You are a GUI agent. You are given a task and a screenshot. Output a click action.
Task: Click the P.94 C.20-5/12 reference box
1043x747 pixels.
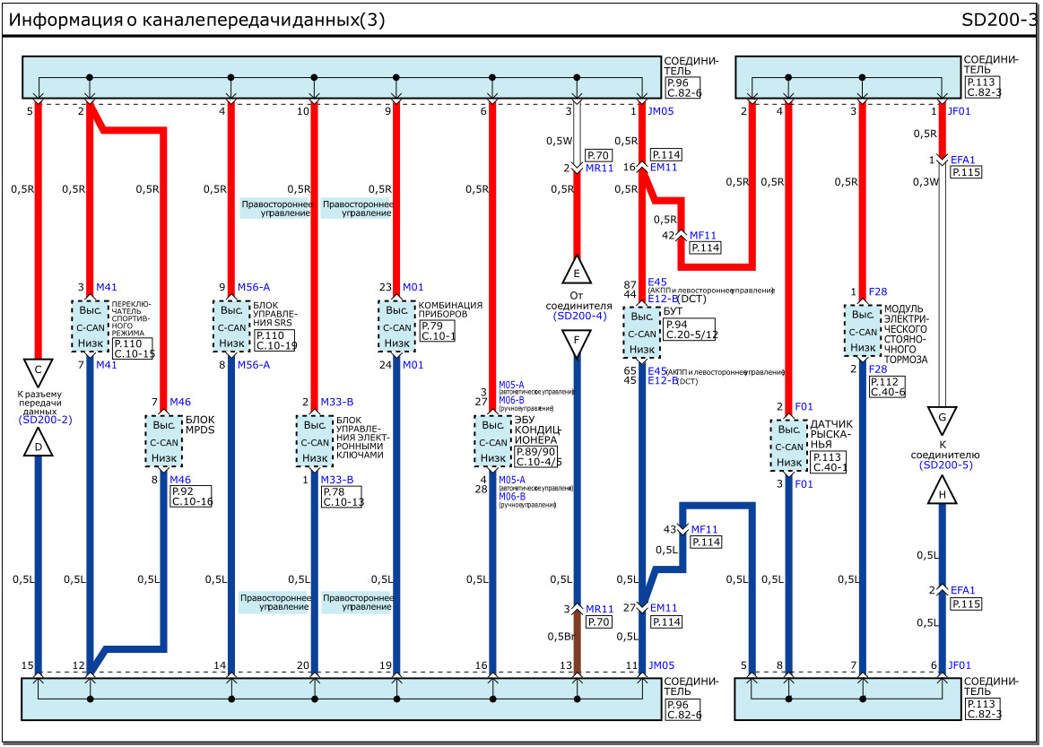tap(691, 330)
